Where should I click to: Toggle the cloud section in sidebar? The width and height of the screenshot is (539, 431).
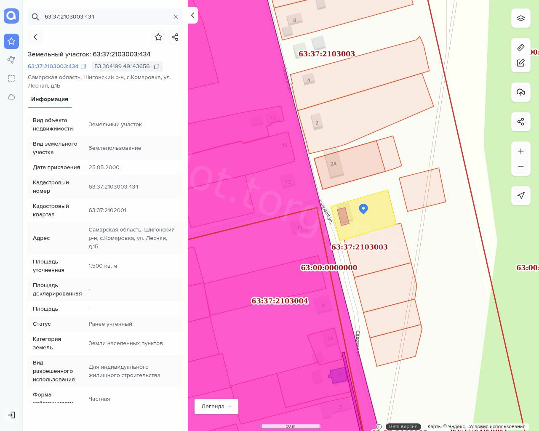tap(11, 97)
